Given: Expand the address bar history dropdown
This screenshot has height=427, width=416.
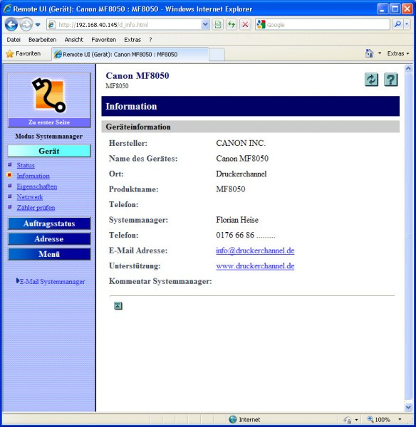Looking at the screenshot, I should (x=205, y=25).
